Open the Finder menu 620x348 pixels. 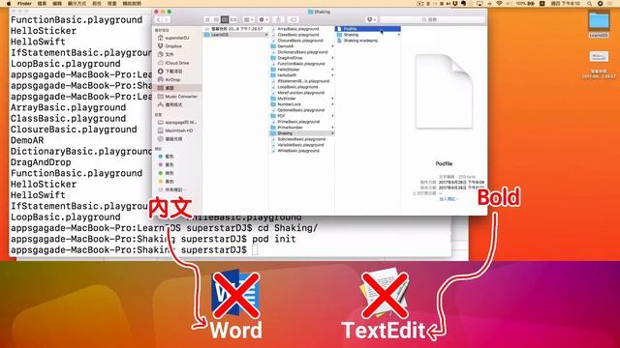(24, 3)
